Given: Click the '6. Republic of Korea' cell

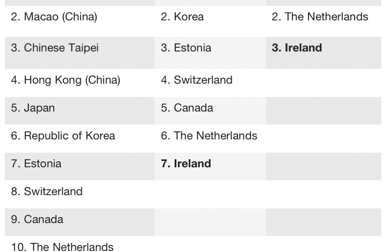Looking at the screenshot, I should (63, 136).
